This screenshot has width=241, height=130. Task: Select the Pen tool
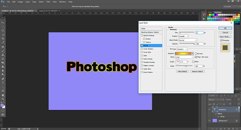[x=3, y=79]
